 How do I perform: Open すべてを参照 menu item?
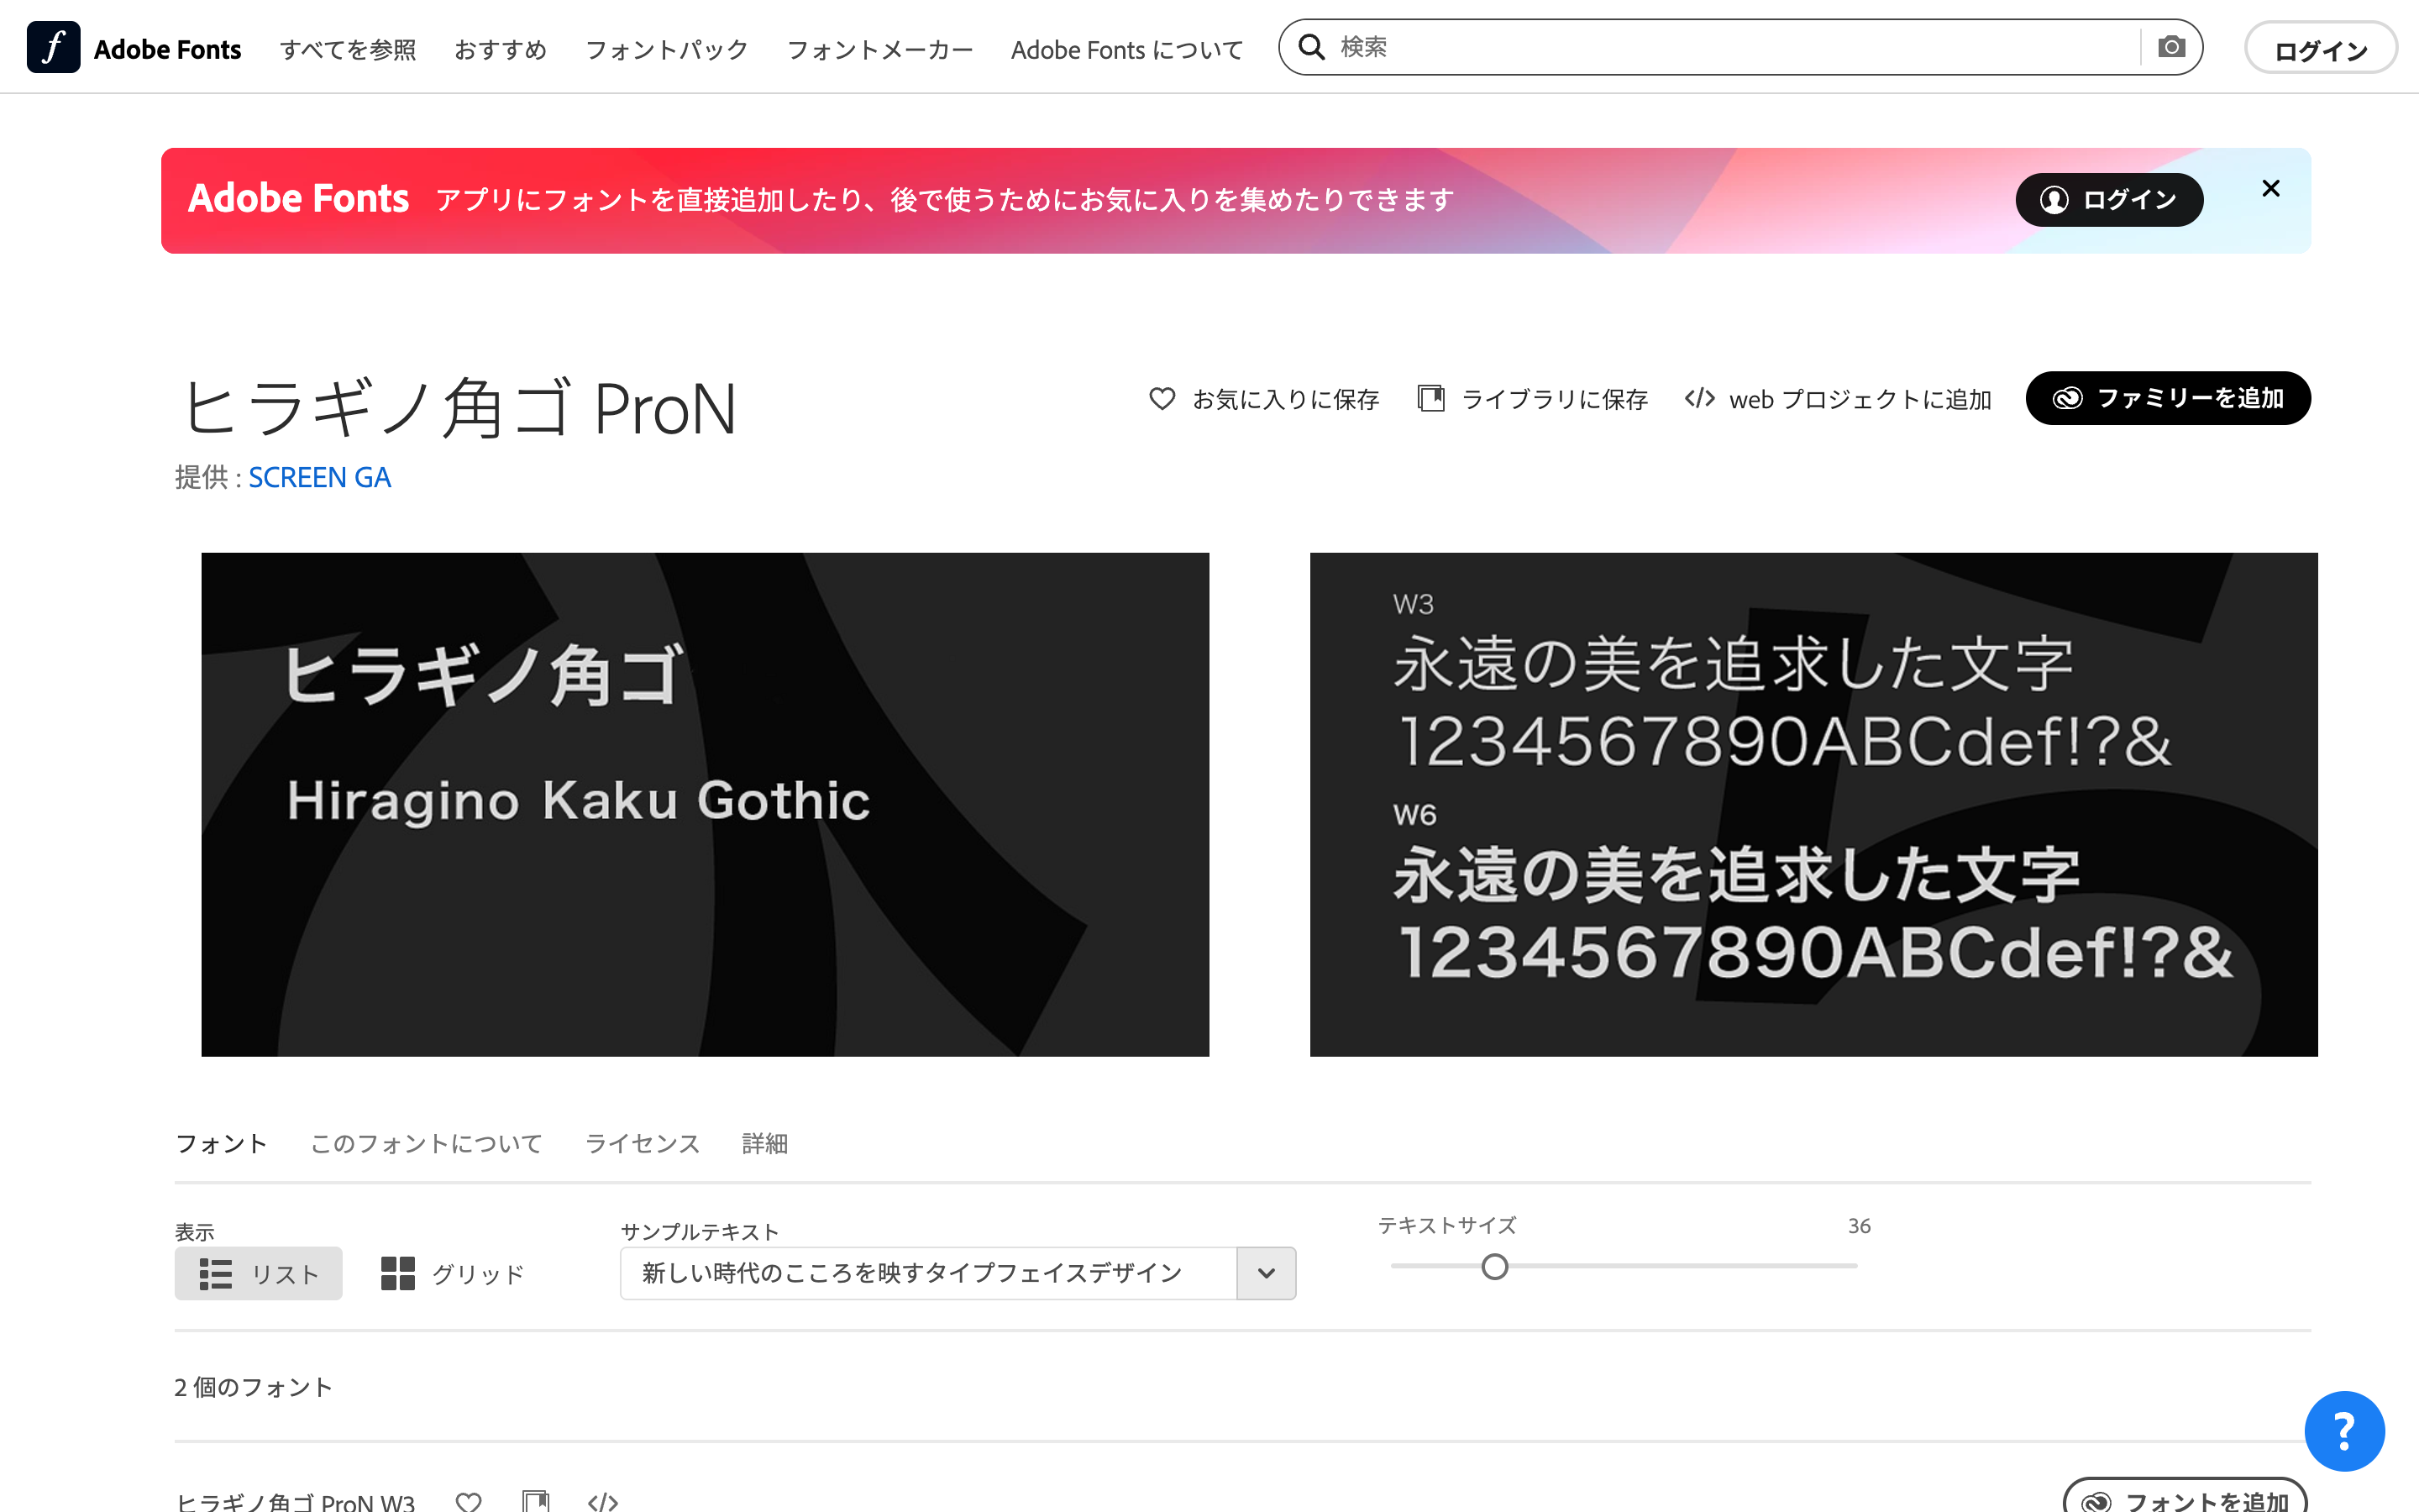[x=348, y=49]
